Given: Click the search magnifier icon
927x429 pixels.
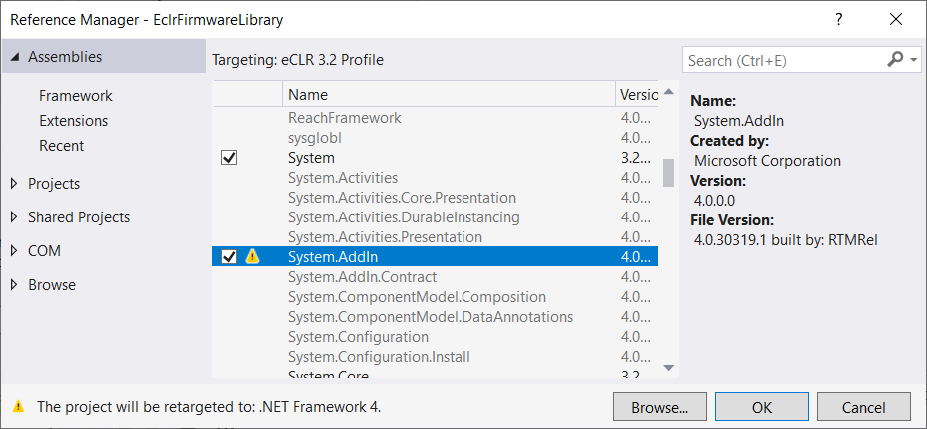Looking at the screenshot, I should tap(895, 60).
